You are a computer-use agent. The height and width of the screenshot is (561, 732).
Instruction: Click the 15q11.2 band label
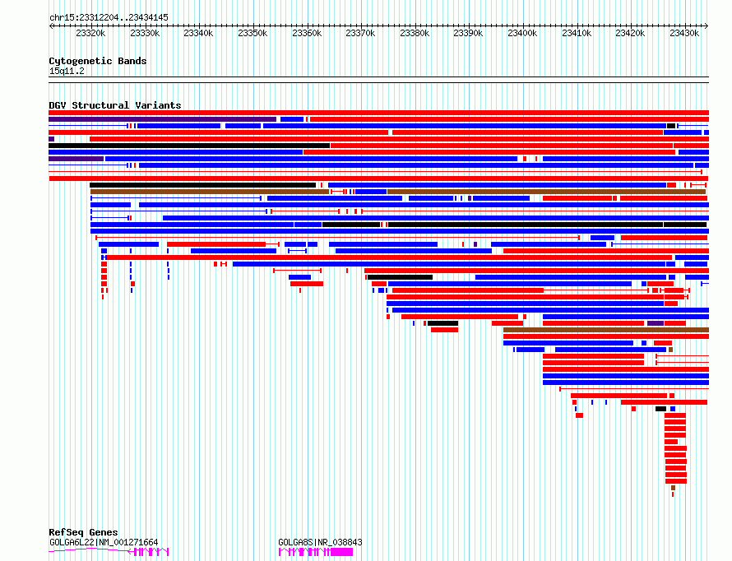[67, 72]
